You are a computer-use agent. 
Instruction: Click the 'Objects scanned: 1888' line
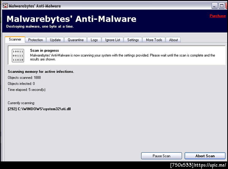(24, 78)
